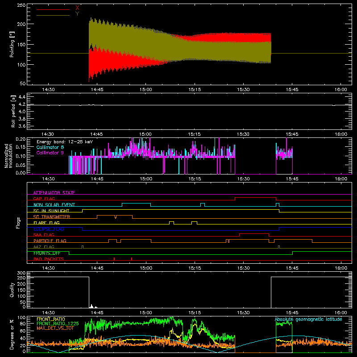Click the second FLARE_FLAG raised pulse
This screenshot has width=357, height=357.
tap(195, 221)
